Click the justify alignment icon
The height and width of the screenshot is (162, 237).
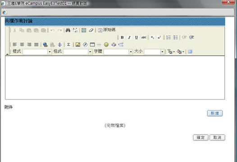point(36,45)
